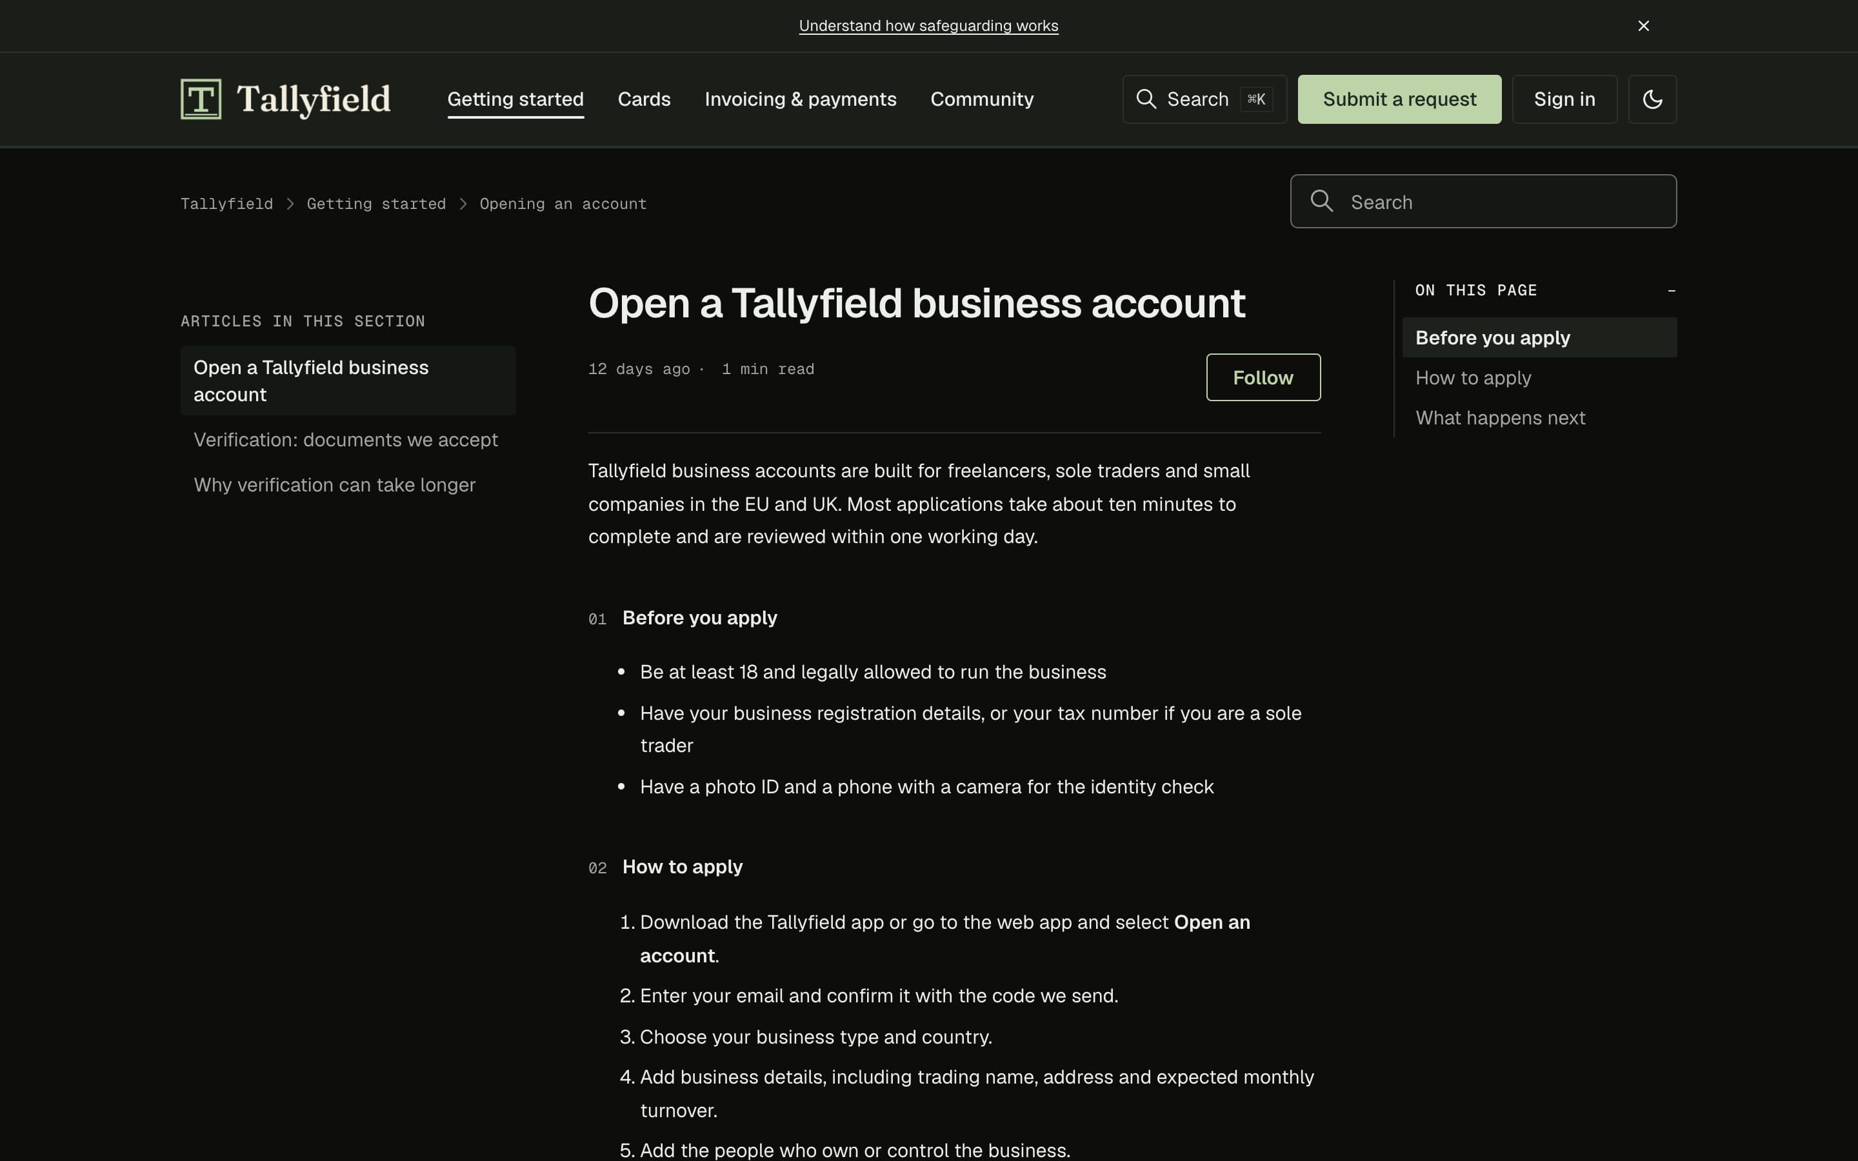The width and height of the screenshot is (1858, 1161).
Task: Jump to 'How to apply' in page outline
Action: tap(1473, 378)
